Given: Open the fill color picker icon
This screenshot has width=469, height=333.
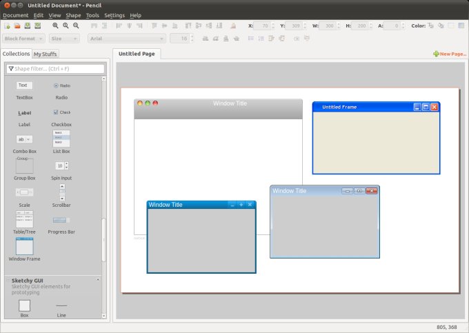Looking at the screenshot, I should 441,26.
